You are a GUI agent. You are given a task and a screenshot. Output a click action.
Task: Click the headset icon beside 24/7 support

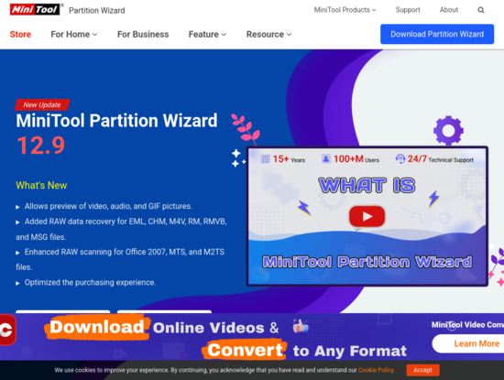[400, 158]
